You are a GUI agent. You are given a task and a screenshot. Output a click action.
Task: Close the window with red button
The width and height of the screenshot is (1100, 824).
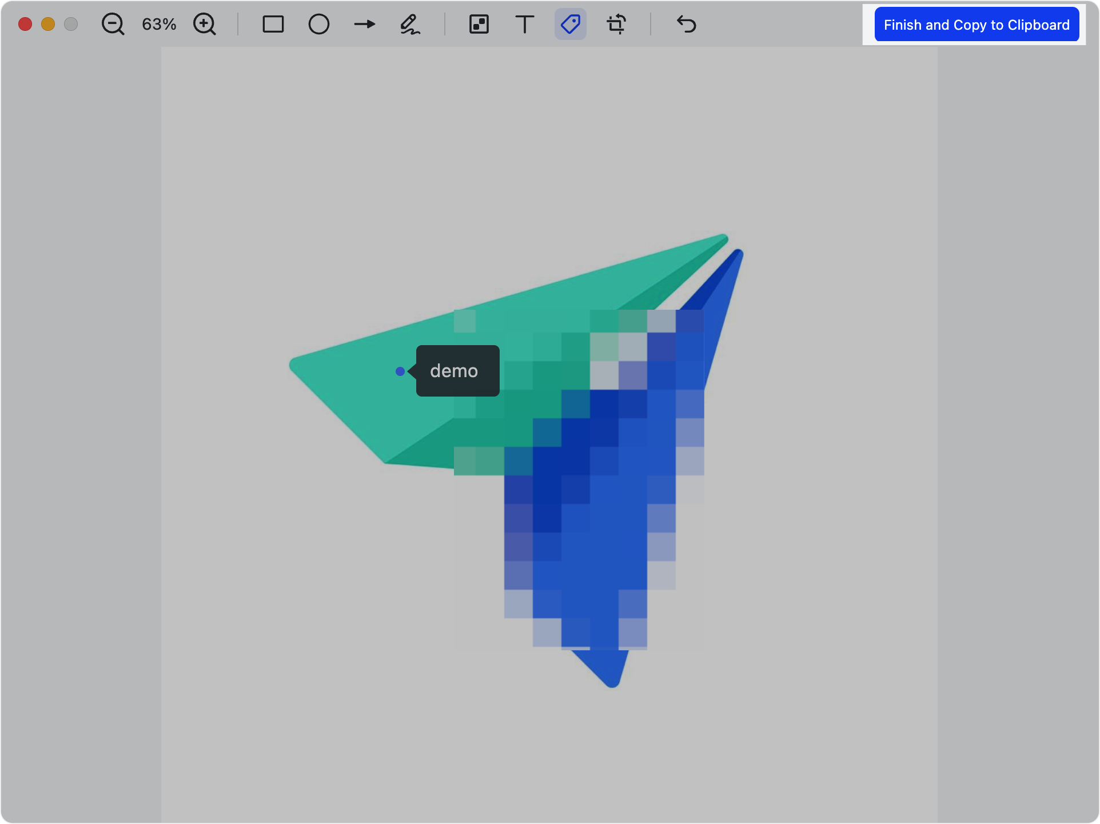pyautogui.click(x=25, y=25)
